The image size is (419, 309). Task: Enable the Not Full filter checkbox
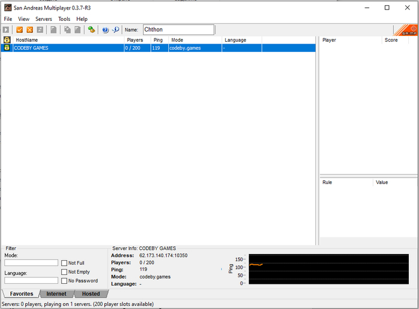(64, 263)
